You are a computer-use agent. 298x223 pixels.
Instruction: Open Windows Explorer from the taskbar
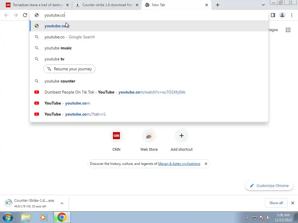[x=26, y=217]
